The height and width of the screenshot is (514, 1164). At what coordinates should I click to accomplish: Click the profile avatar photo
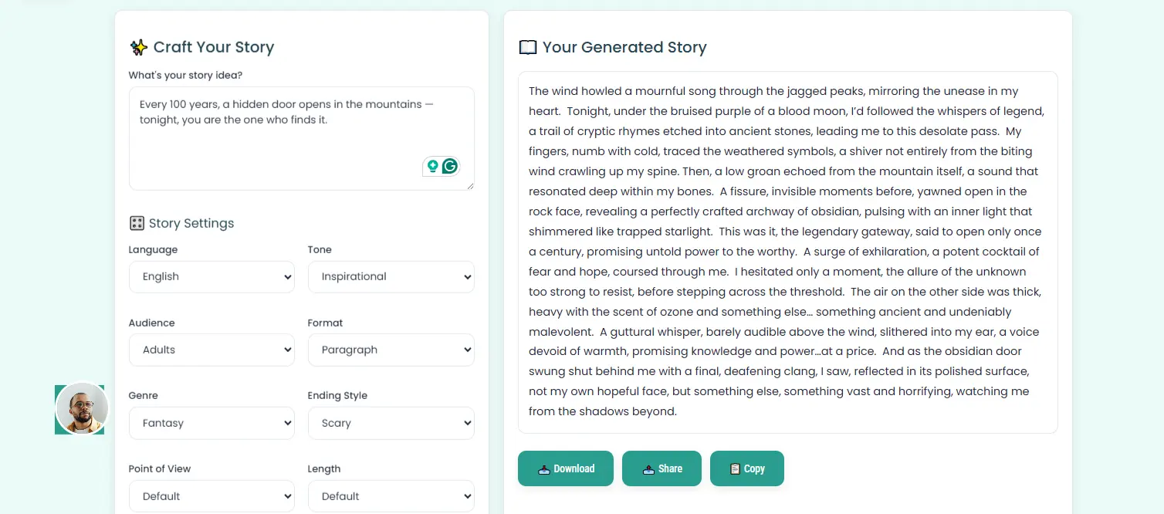(x=81, y=408)
